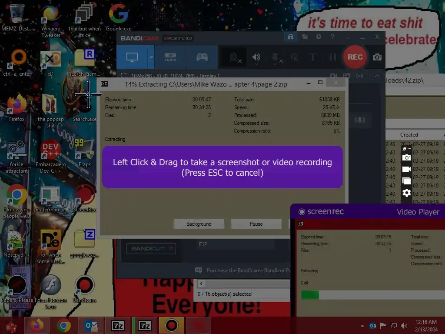This screenshot has height=334, width=445.
Task: Open Chrome from the taskbar
Action: [x=63, y=325]
